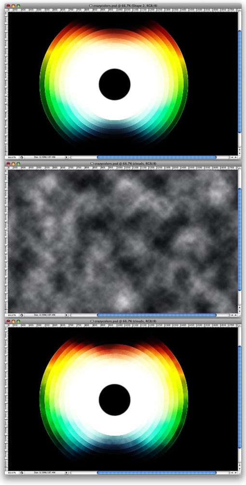Click the status bar icon beside the zoom field in the gray clouds window
The image size is (246, 485).
(22, 315)
